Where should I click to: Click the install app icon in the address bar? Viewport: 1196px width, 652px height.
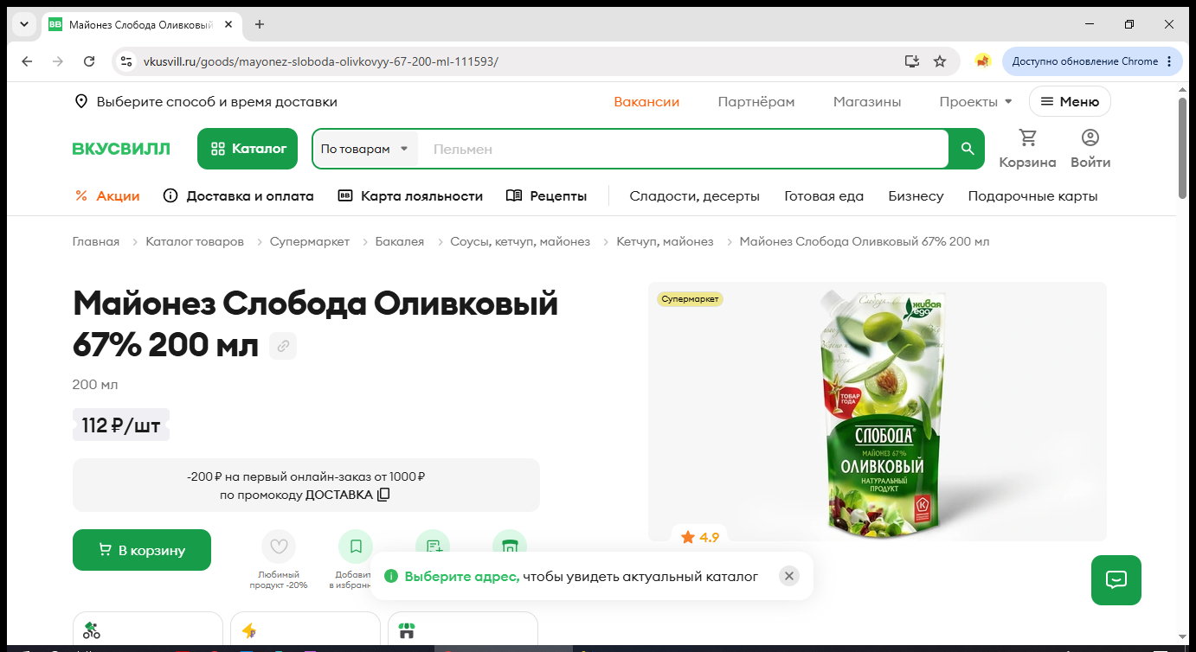(911, 61)
